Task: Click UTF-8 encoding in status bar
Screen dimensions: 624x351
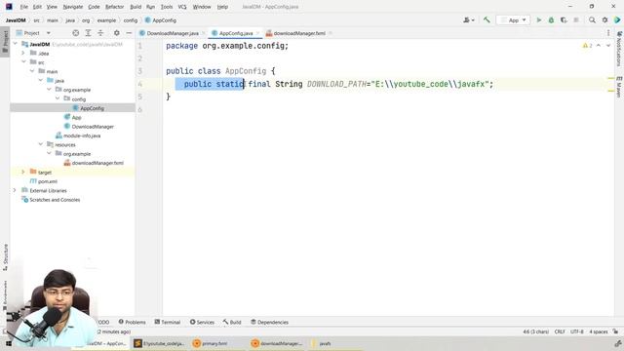Action: coord(576,331)
